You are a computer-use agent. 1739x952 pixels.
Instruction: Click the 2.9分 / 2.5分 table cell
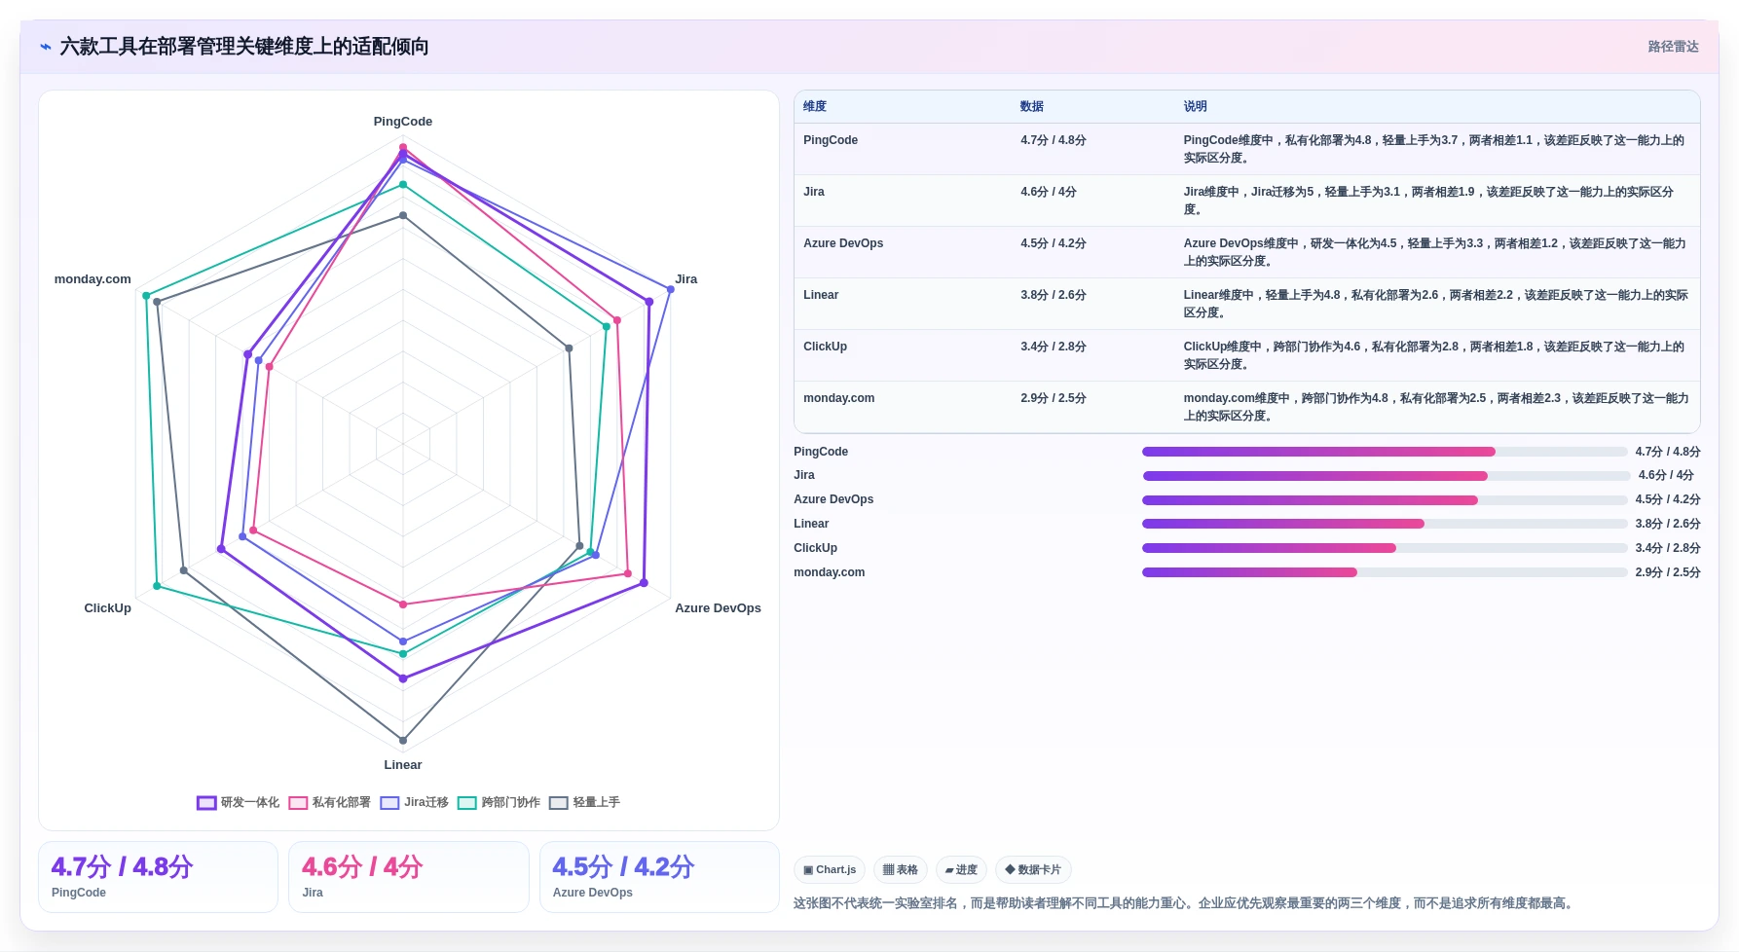(1054, 398)
